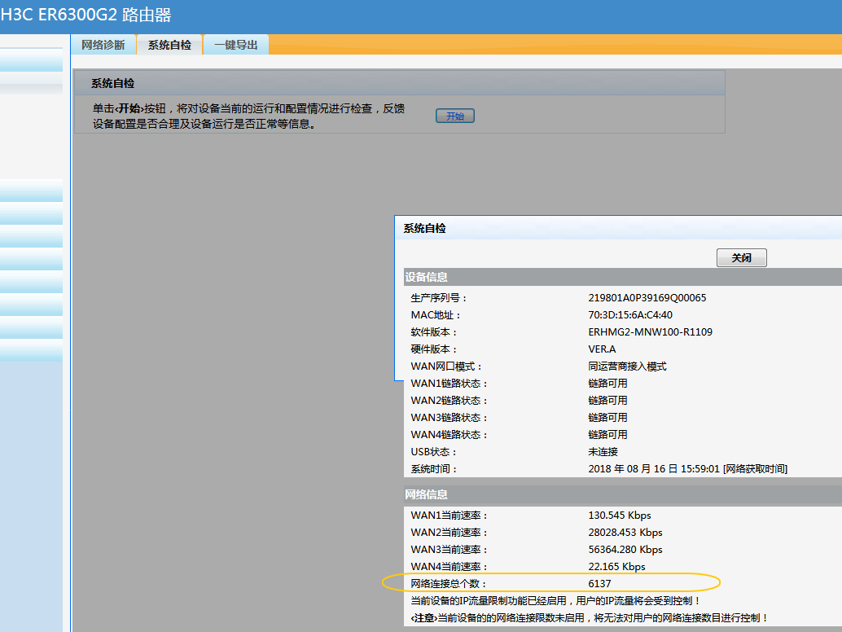The image size is (842, 632).
Task: Click hardware version VER.A value
Action: click(602, 349)
